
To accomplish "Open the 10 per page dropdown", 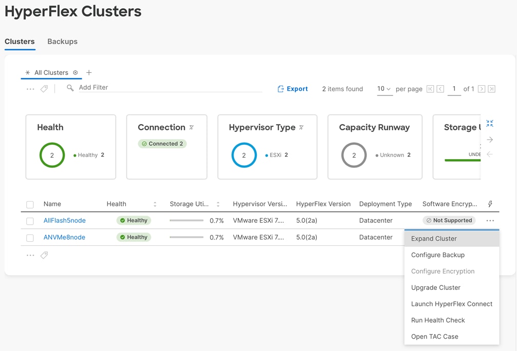I will 385,89.
